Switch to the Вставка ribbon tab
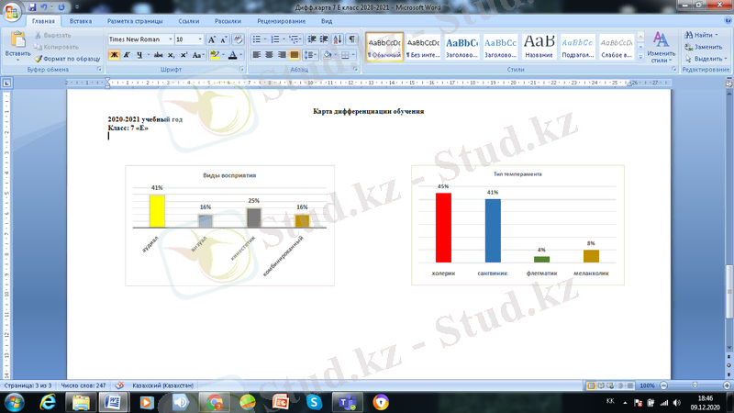 click(x=81, y=20)
